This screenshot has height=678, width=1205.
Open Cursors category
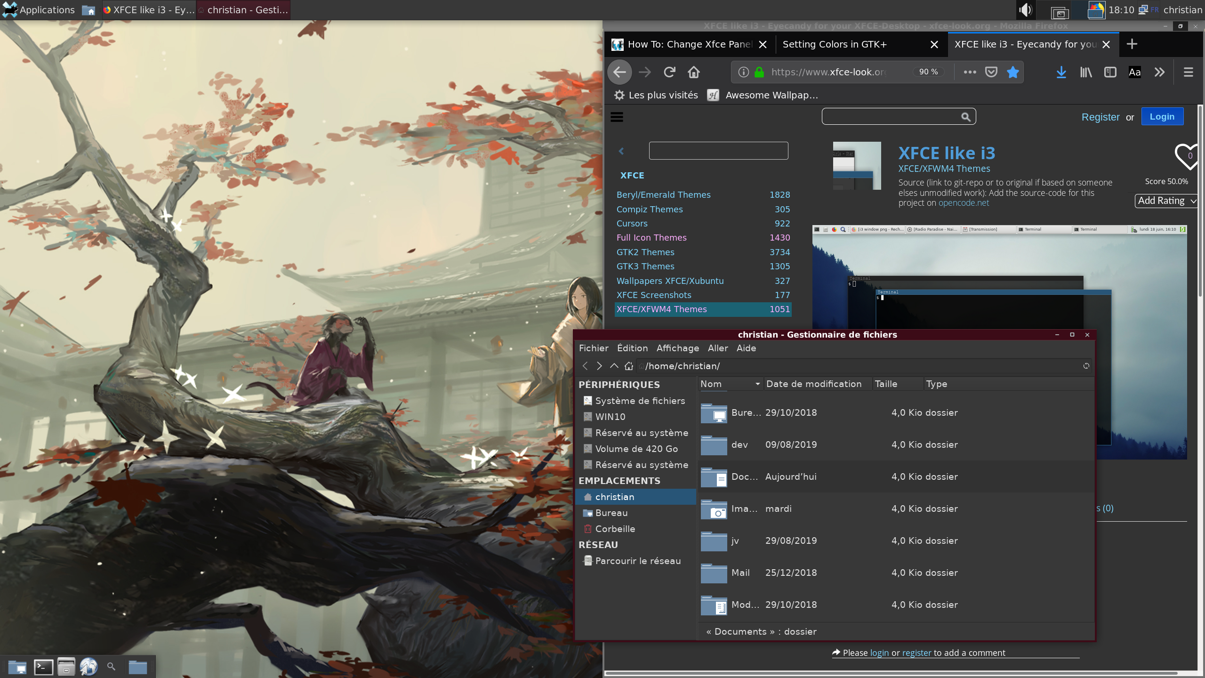(632, 224)
